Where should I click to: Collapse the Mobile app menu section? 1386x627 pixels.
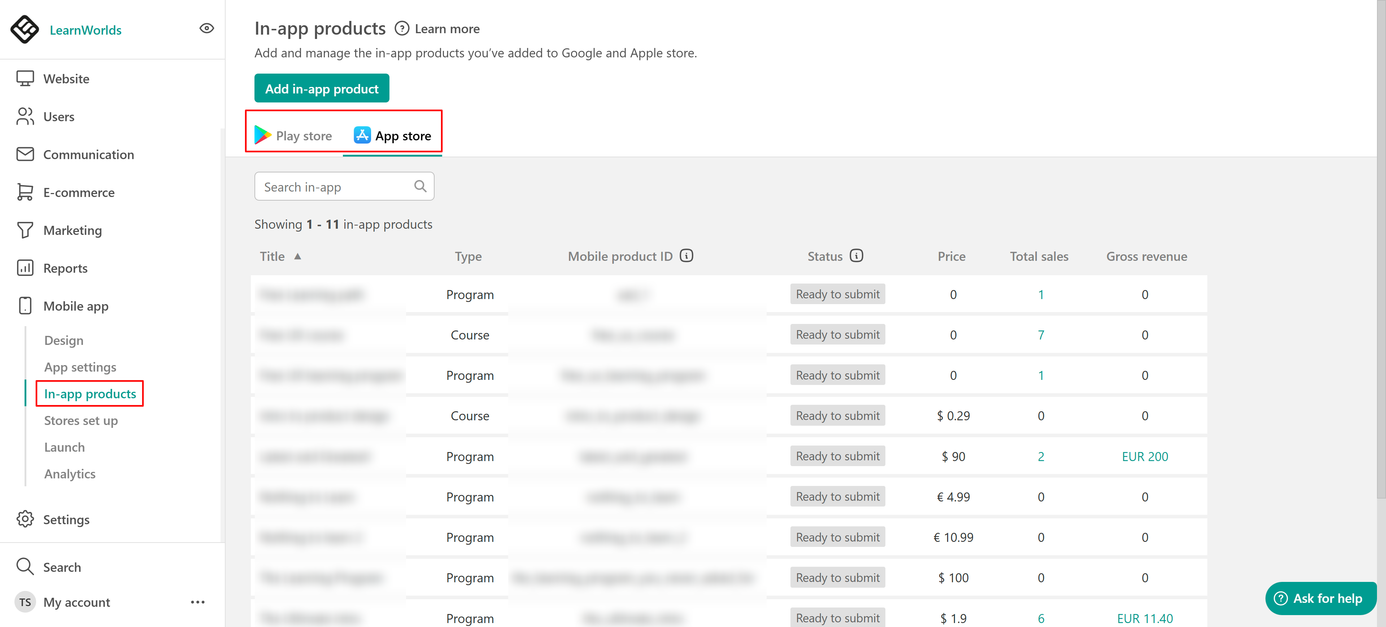tap(76, 307)
